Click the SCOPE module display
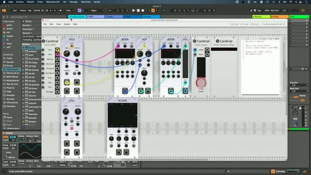Image resolution: width=311 pixels, height=175 pixels. click(122, 115)
